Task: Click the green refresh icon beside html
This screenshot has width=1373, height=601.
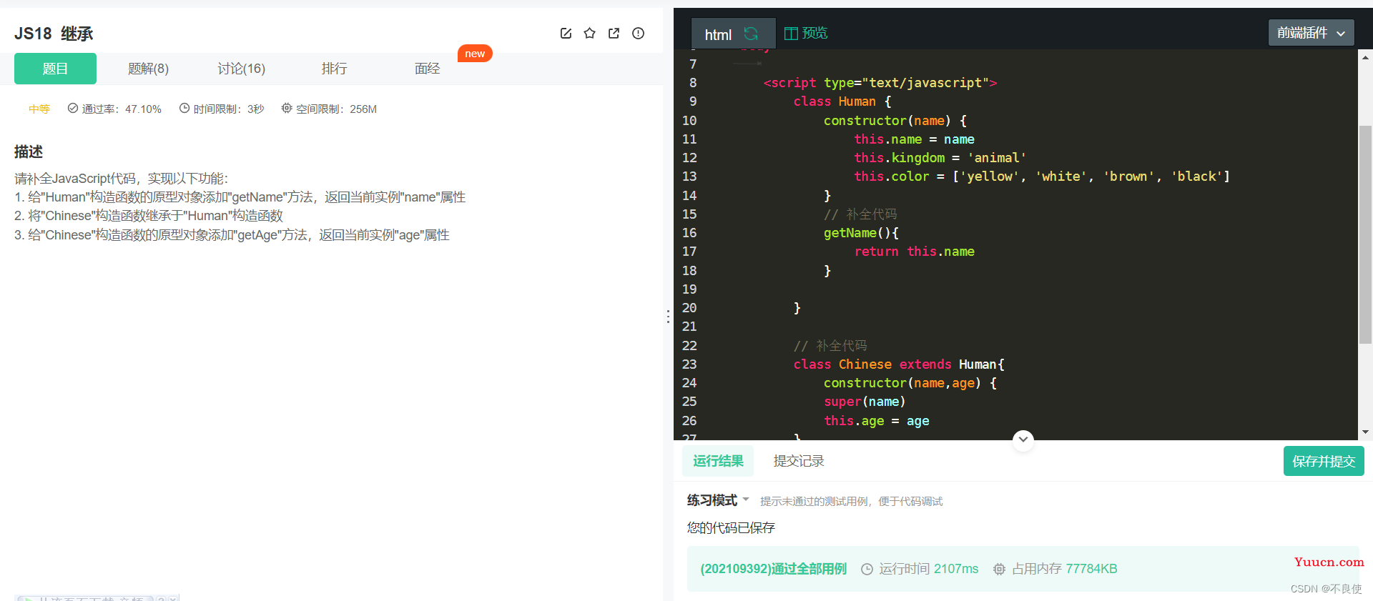Action: pos(751,34)
